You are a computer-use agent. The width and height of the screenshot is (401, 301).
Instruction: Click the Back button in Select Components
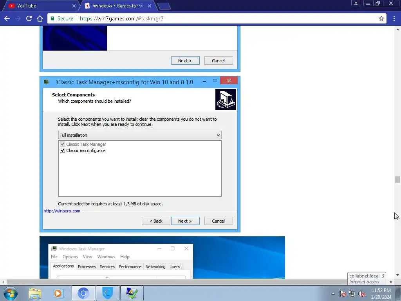pyautogui.click(x=156, y=221)
